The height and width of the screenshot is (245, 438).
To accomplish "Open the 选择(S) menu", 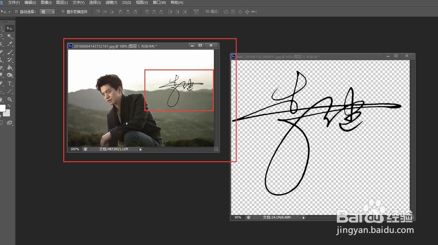I will coord(95,3).
